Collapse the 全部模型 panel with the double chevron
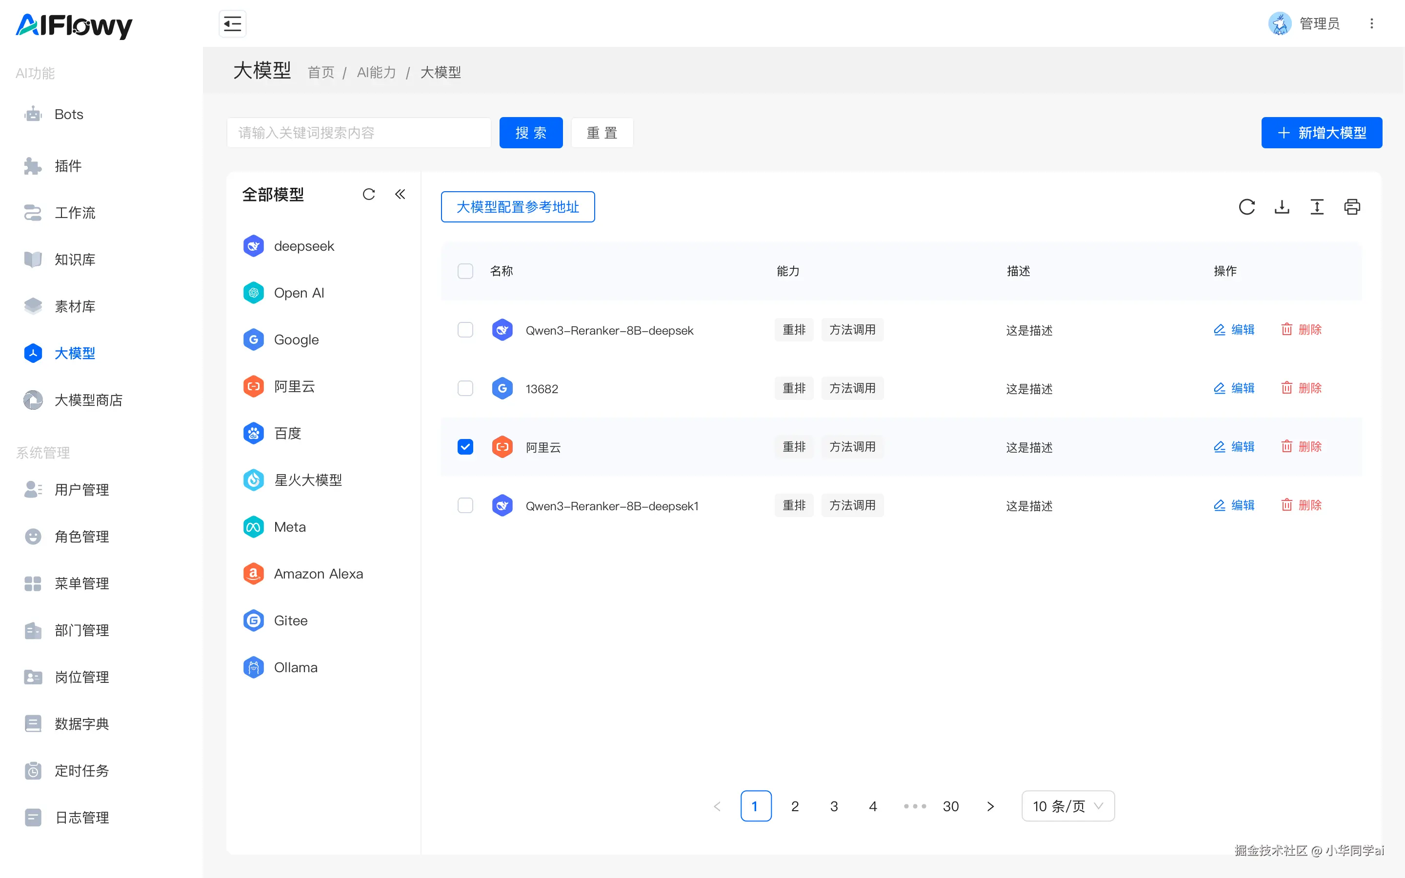 click(400, 194)
